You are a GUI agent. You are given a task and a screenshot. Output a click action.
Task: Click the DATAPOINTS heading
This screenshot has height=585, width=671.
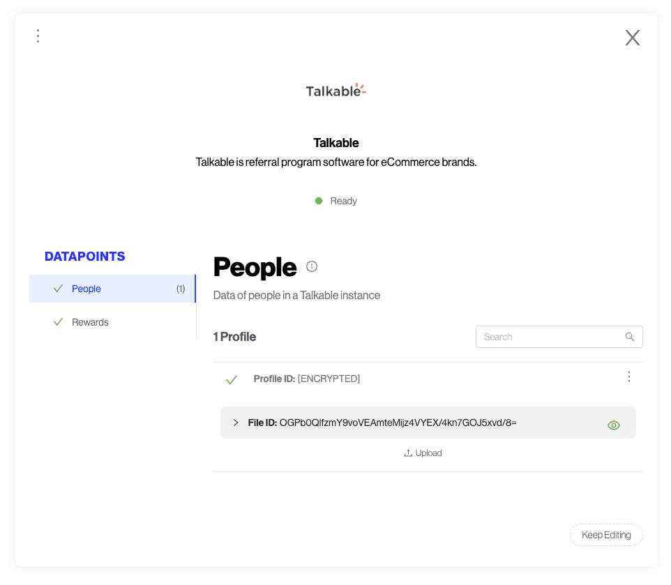click(x=84, y=256)
